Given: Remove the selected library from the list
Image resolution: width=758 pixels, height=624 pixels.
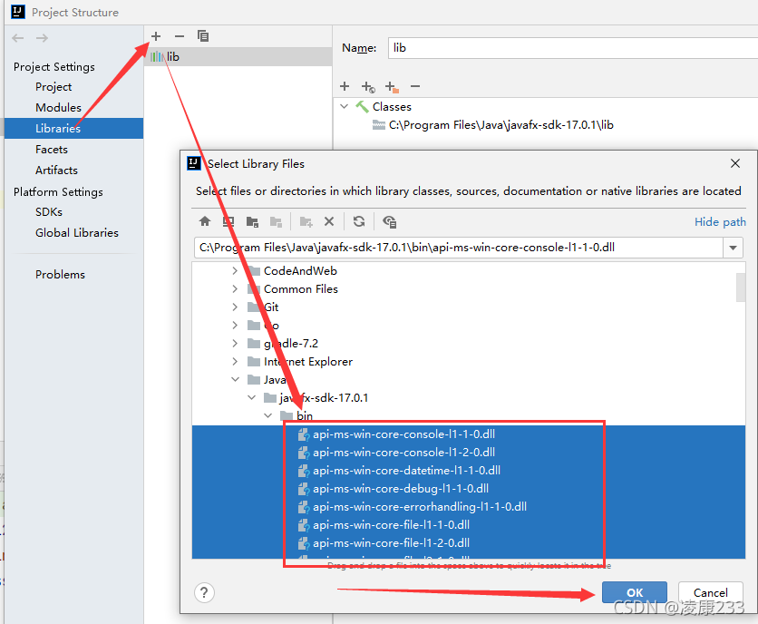Looking at the screenshot, I should 180,36.
